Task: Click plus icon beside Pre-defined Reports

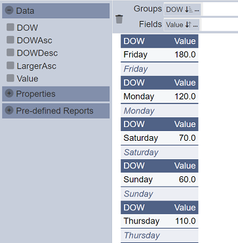Action: click(9, 111)
